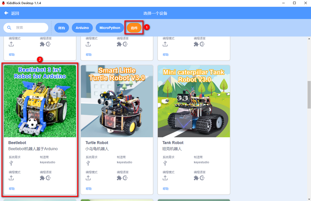This screenshot has width=311, height=201.
Task: Click 编程模式 label on Tank Robot card
Action: 168,172
